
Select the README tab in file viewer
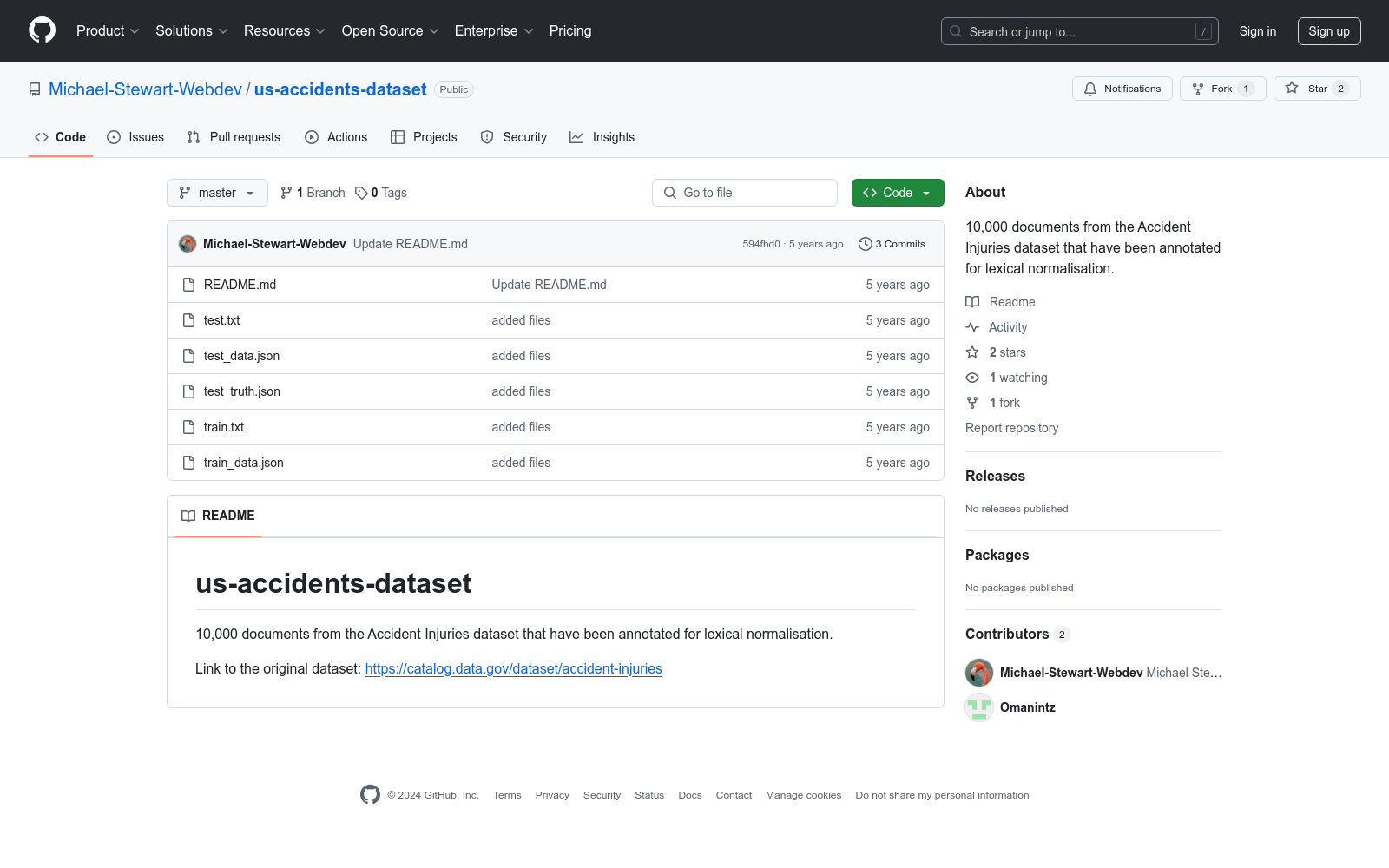[218, 516]
